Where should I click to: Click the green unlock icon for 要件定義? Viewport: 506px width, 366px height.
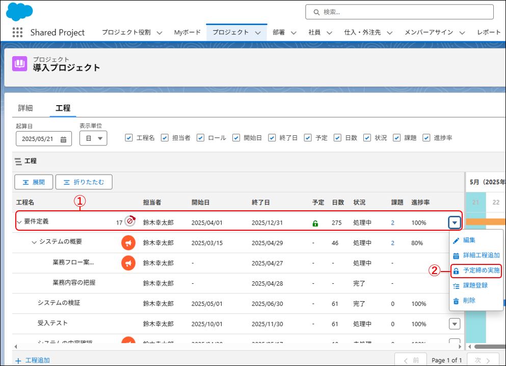[x=315, y=223]
